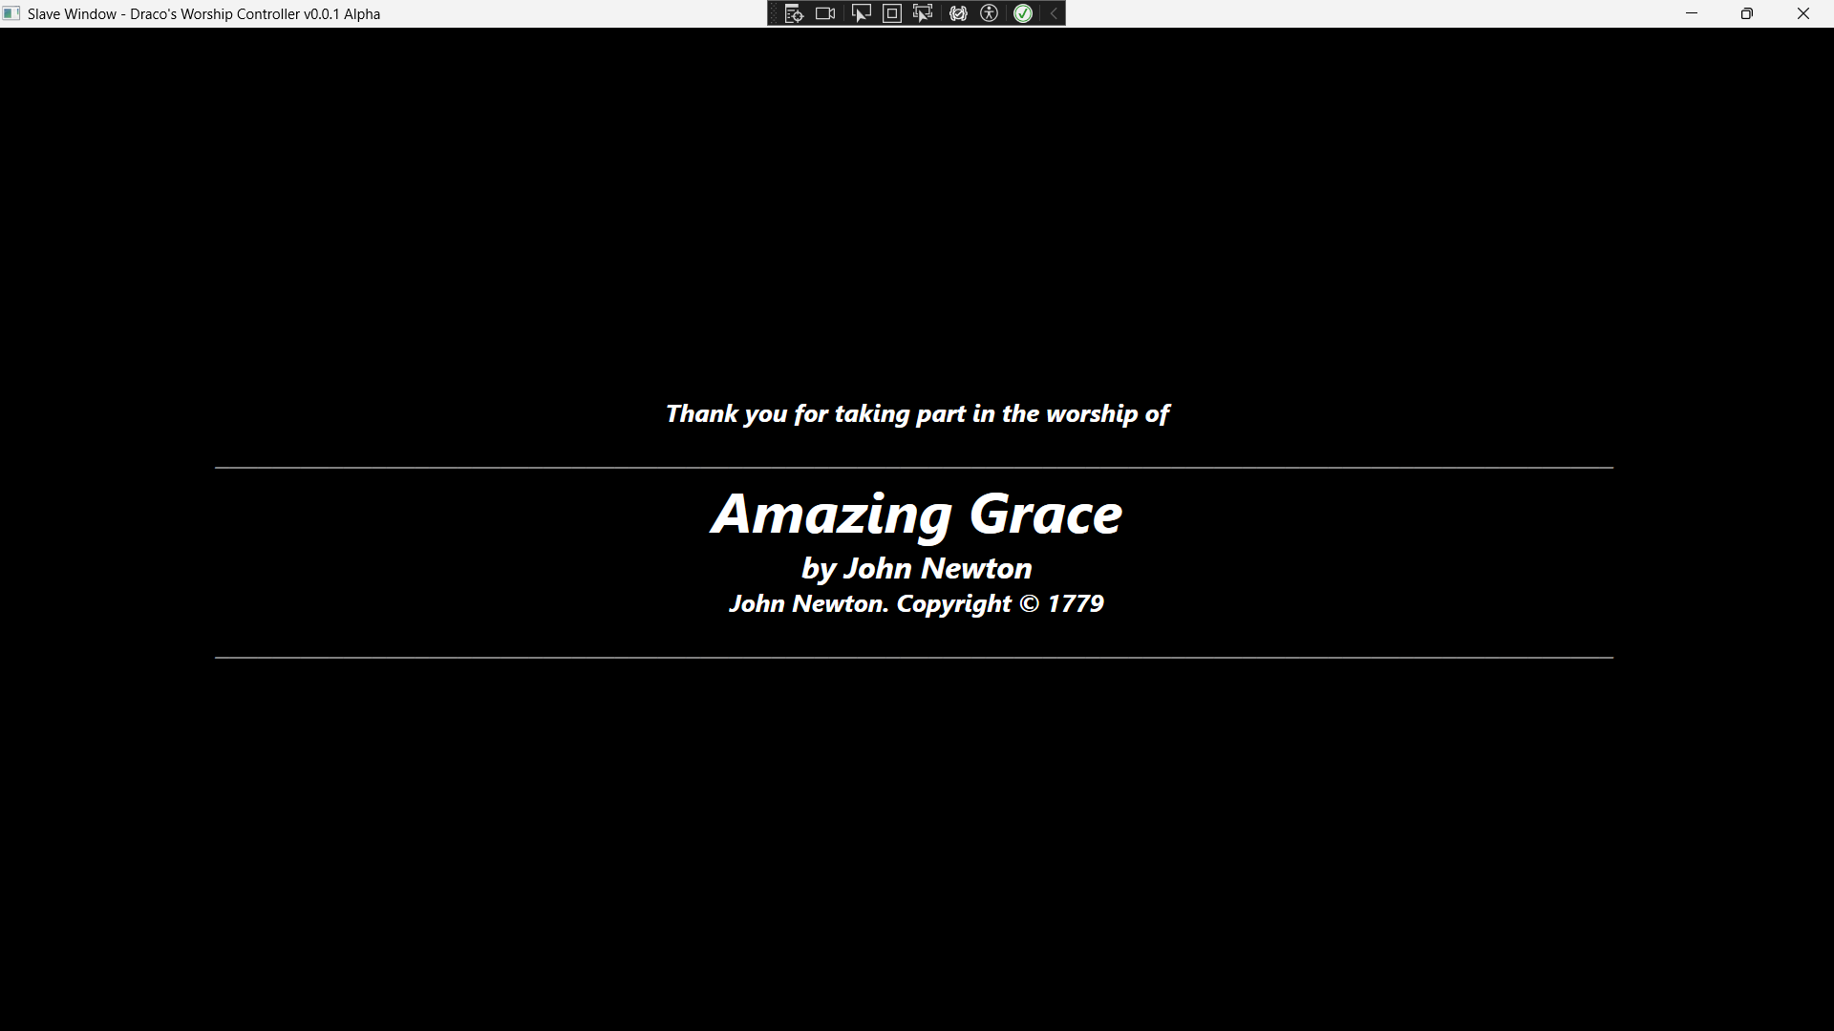Screen dimensions: 1834x1031
Task: Close the Slave Window
Action: 1803,13
